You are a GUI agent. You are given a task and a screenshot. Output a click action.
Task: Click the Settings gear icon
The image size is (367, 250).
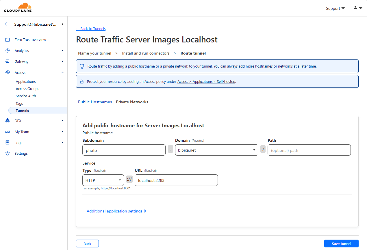(x=8, y=153)
